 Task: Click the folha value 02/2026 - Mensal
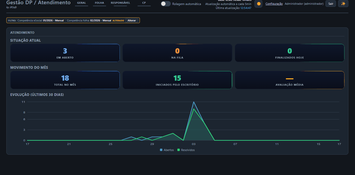pos(101,20)
